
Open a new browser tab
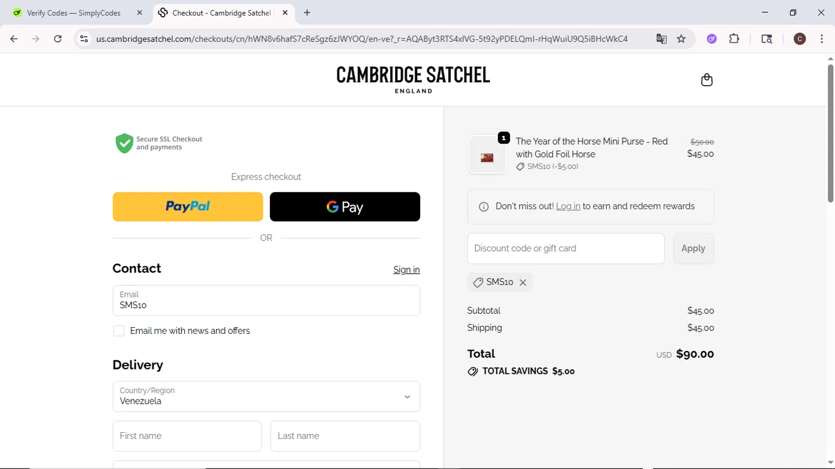point(307,12)
